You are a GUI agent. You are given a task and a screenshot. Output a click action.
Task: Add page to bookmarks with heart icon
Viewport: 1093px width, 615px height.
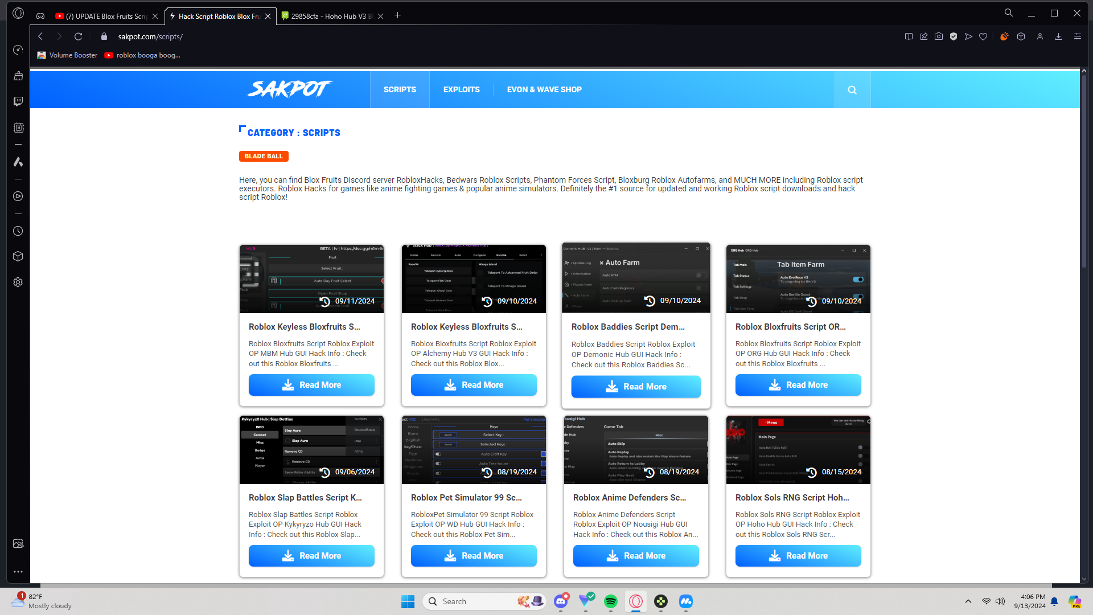[983, 36]
